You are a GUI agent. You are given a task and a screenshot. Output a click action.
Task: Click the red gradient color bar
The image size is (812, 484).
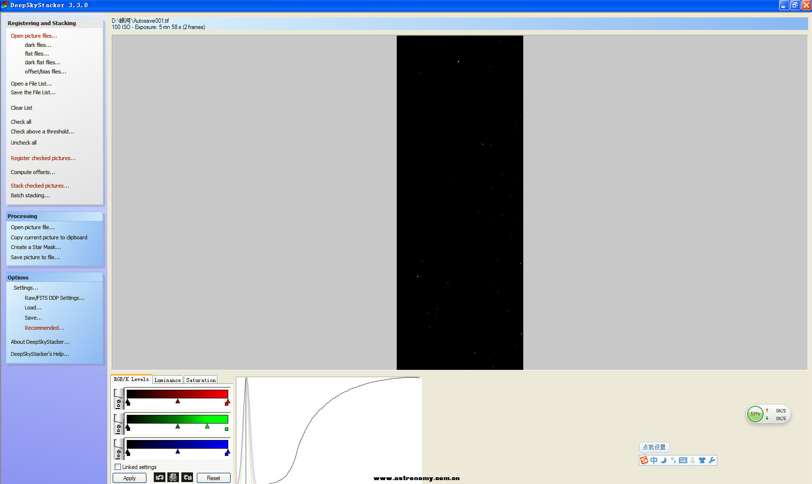pos(177,394)
